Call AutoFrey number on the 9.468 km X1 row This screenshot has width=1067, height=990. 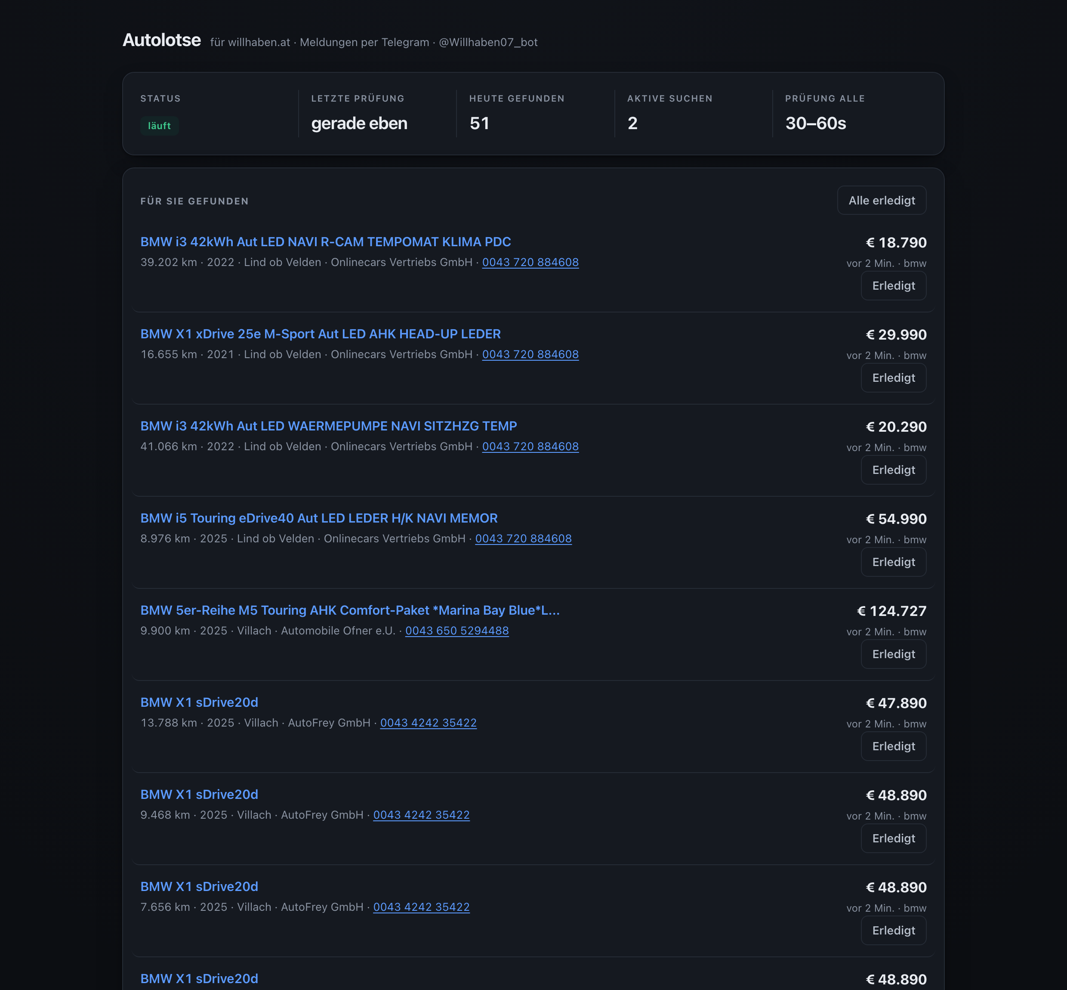[421, 815]
